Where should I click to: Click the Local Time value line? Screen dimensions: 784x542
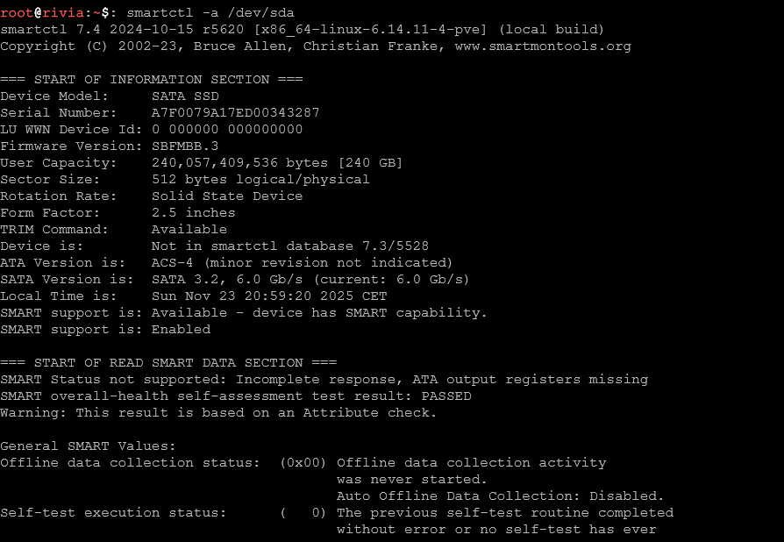click(x=269, y=296)
